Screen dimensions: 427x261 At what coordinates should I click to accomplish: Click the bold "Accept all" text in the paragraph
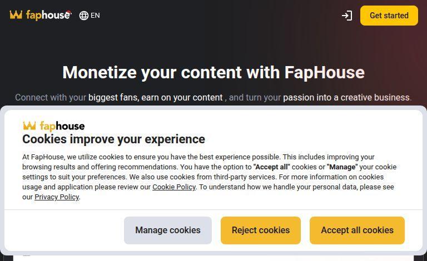tap(271, 167)
